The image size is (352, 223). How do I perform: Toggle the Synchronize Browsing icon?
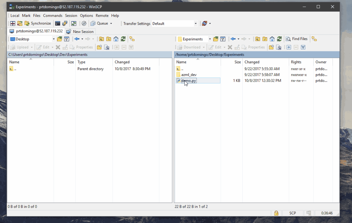tap(74, 23)
